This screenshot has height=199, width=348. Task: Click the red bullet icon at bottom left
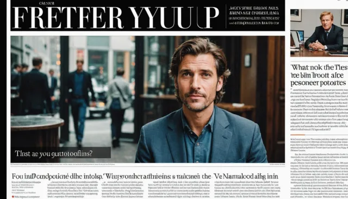(13, 197)
